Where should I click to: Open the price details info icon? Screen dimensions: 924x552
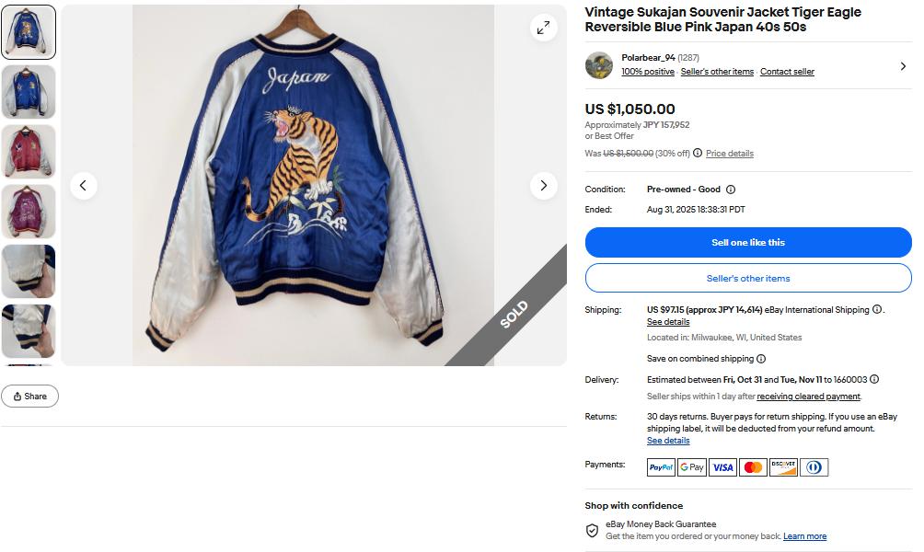tap(698, 154)
